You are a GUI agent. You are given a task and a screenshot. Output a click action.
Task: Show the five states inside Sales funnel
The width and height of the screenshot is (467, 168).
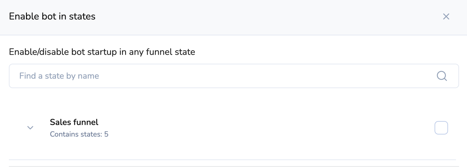tap(30, 128)
